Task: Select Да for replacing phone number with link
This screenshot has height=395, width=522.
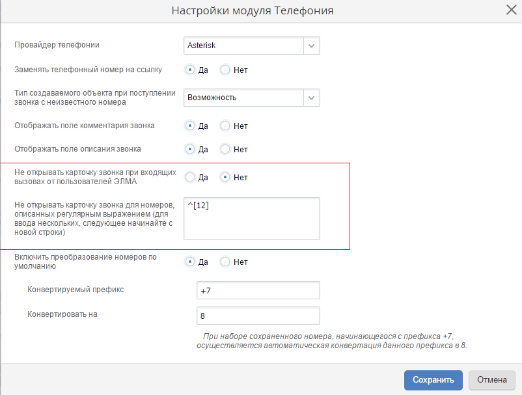Action: (x=190, y=70)
